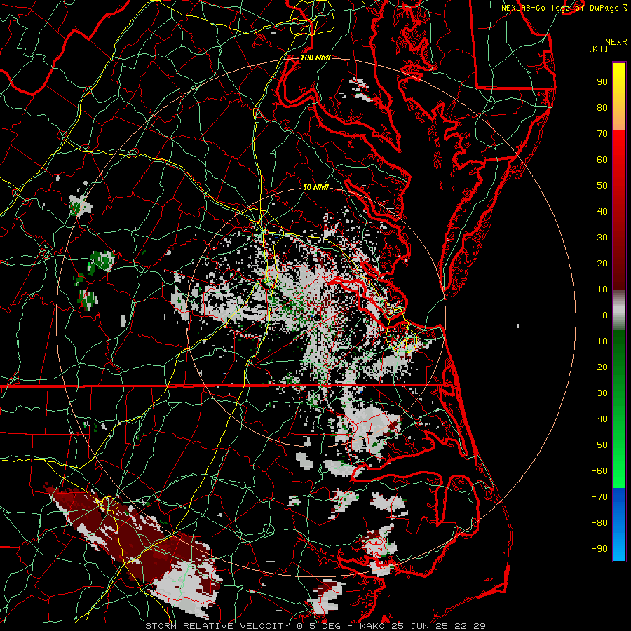Click the -10 scale value
Screen dimensions: 631x631
(599, 341)
